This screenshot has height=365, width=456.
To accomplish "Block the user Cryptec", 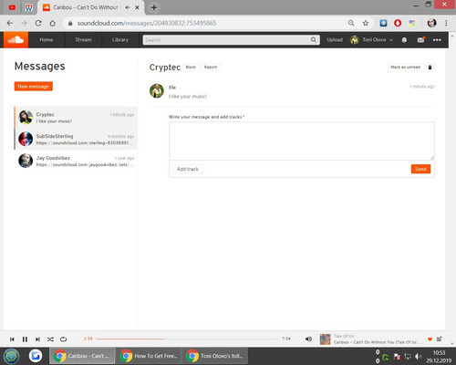I will pos(191,68).
